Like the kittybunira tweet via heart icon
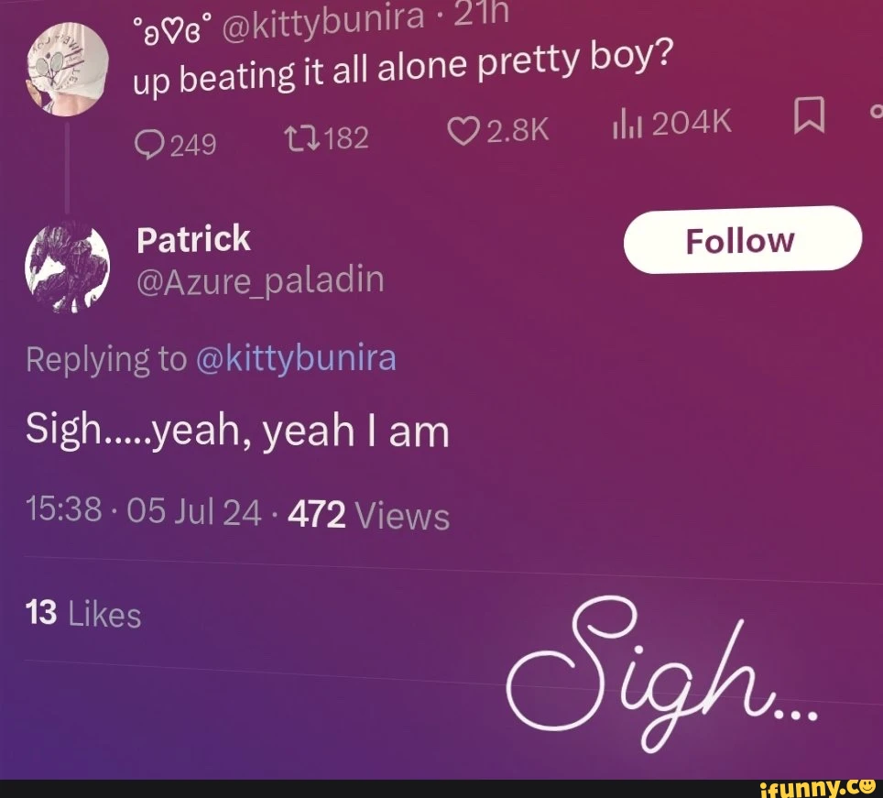This screenshot has height=798, width=883. [463, 132]
